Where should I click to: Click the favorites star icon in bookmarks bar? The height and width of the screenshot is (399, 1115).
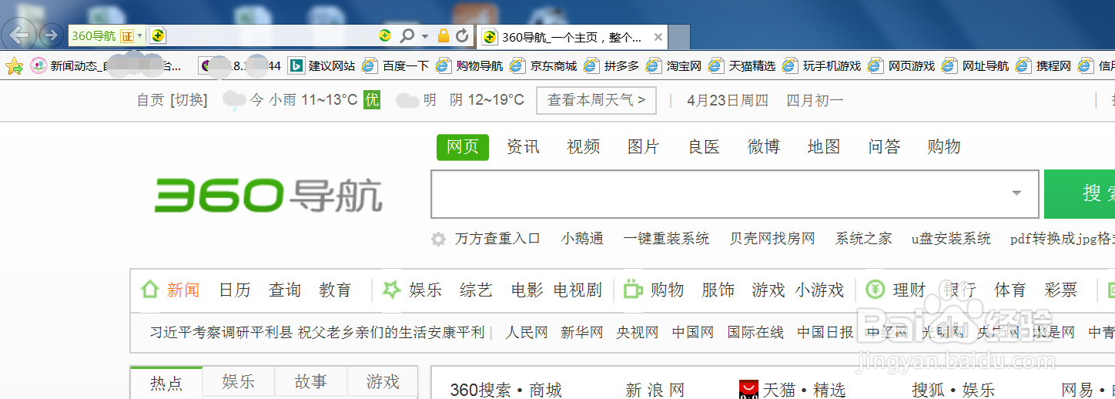click(x=14, y=66)
